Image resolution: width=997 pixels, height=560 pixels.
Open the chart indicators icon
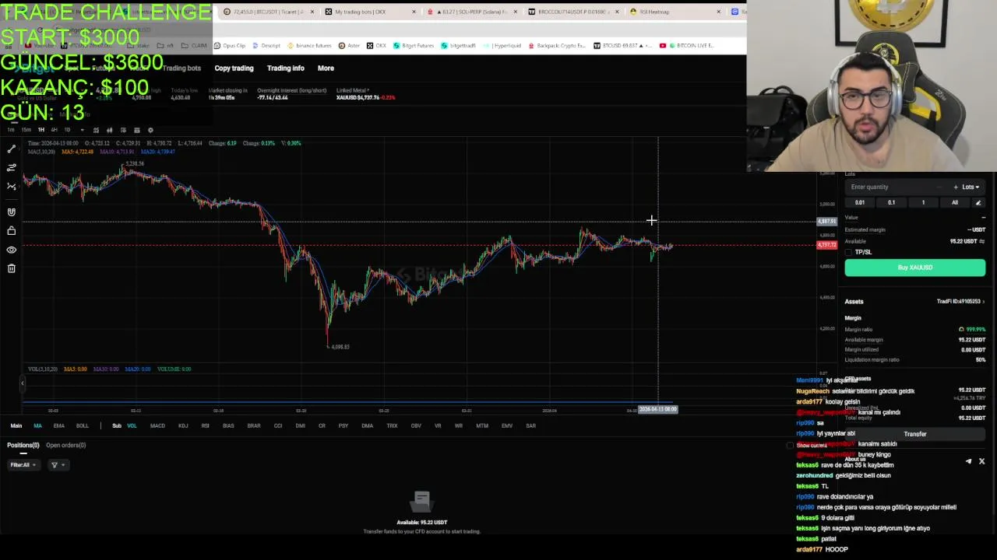[x=96, y=130]
